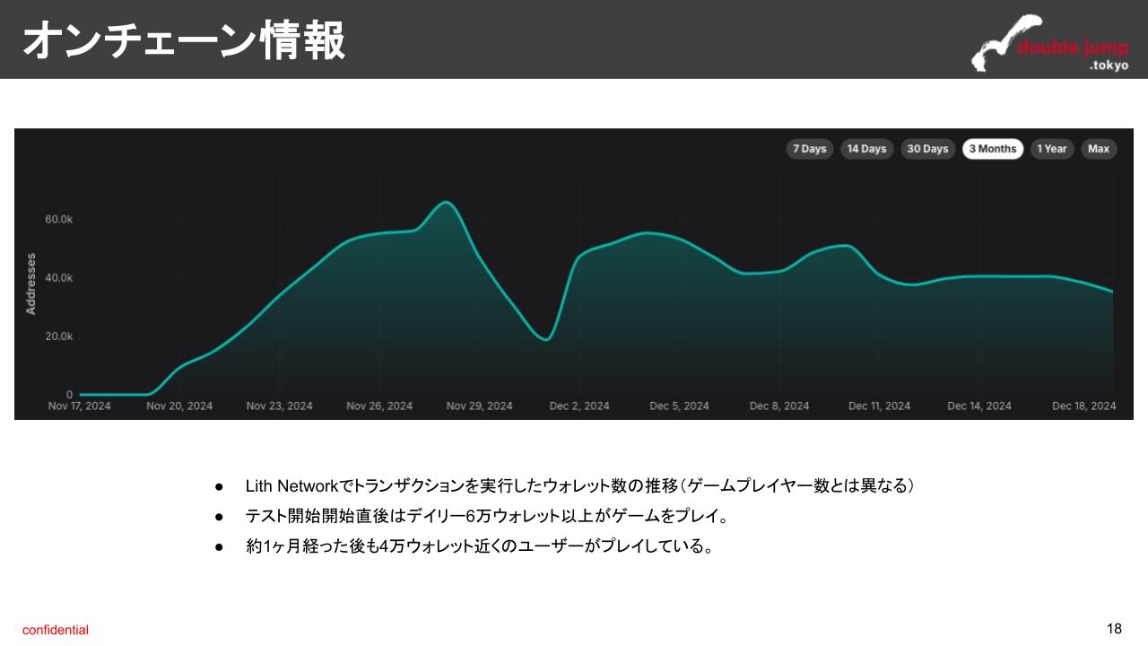This screenshot has height=646, width=1148.
Task: Click the Dec 2, 2024 date label
Action: [579, 406]
